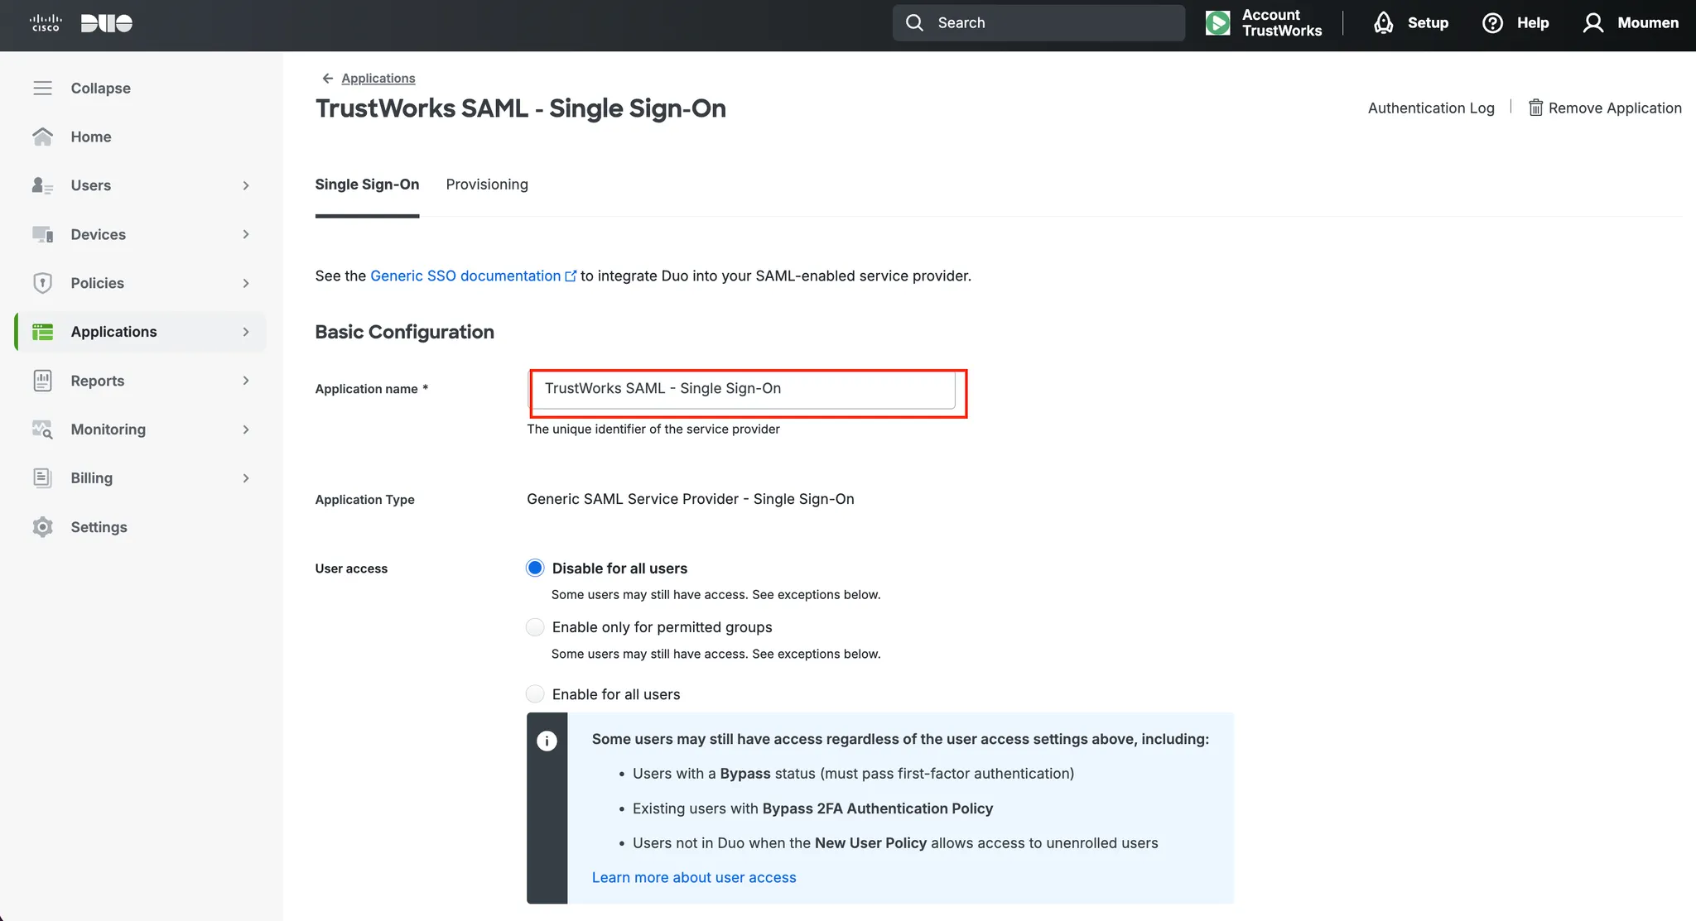Screen dimensions: 1696x921
Task: Expand the Applications sidebar chevron
Action: tap(246, 332)
